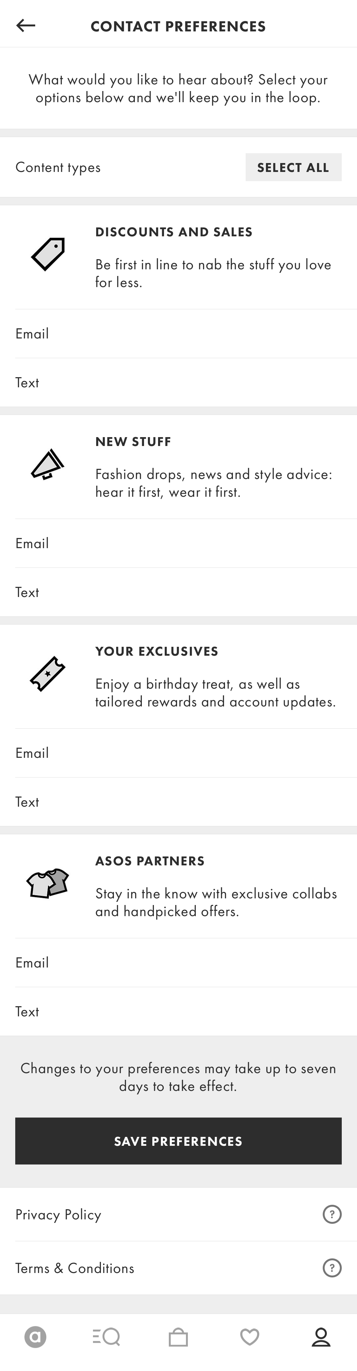Tap the shopping bag icon

(178, 1337)
